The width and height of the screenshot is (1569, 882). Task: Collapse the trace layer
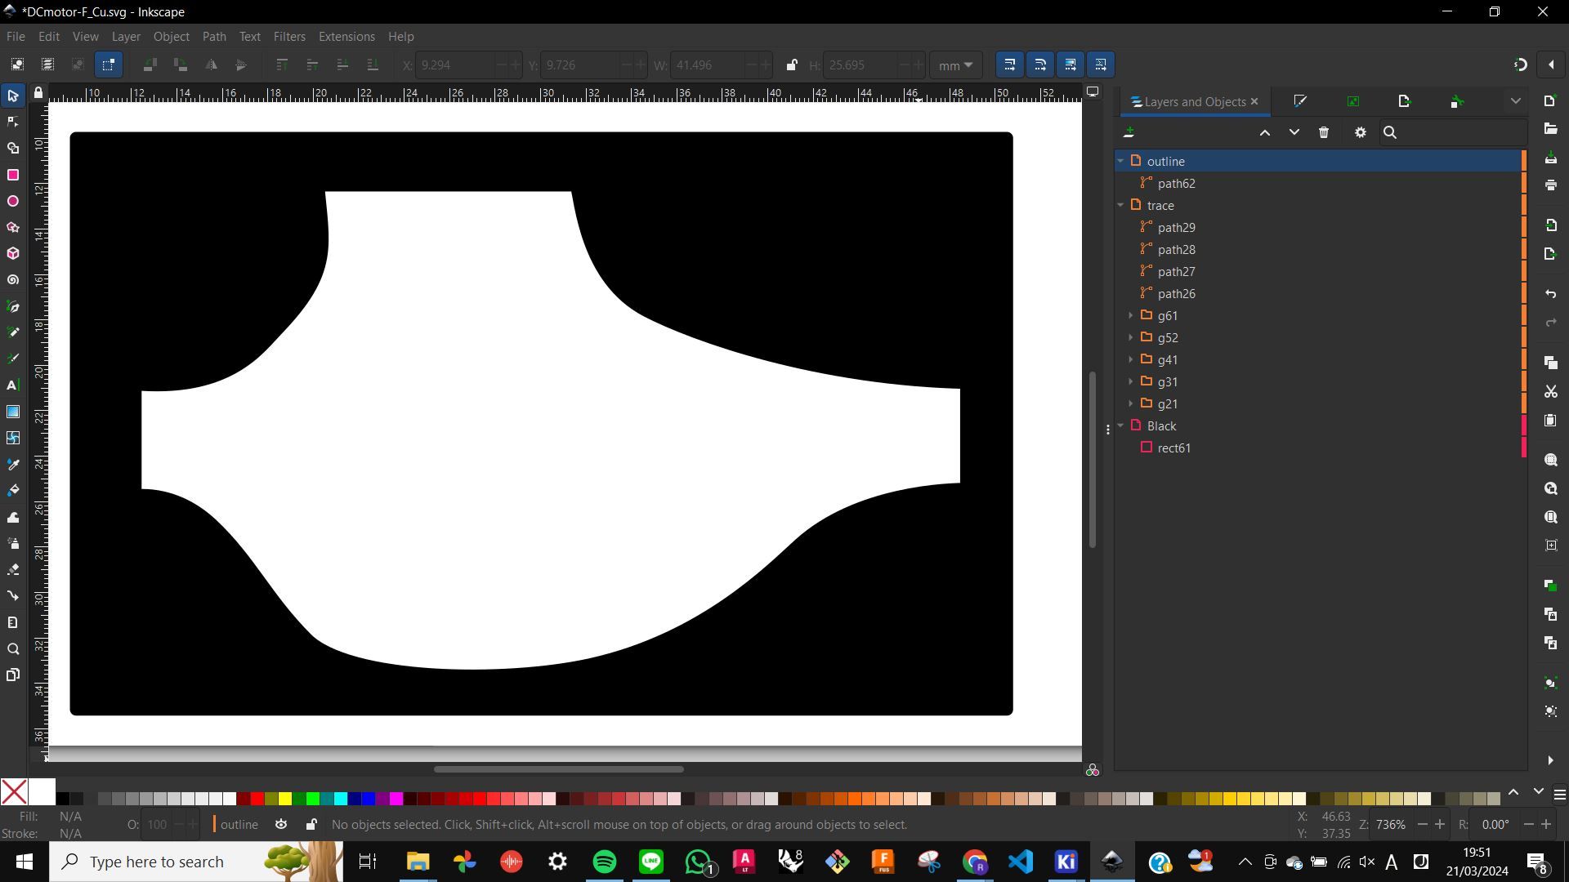point(1121,205)
